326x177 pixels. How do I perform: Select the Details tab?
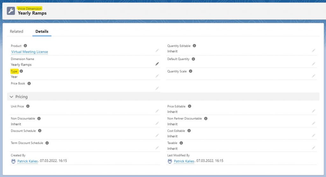42,31
